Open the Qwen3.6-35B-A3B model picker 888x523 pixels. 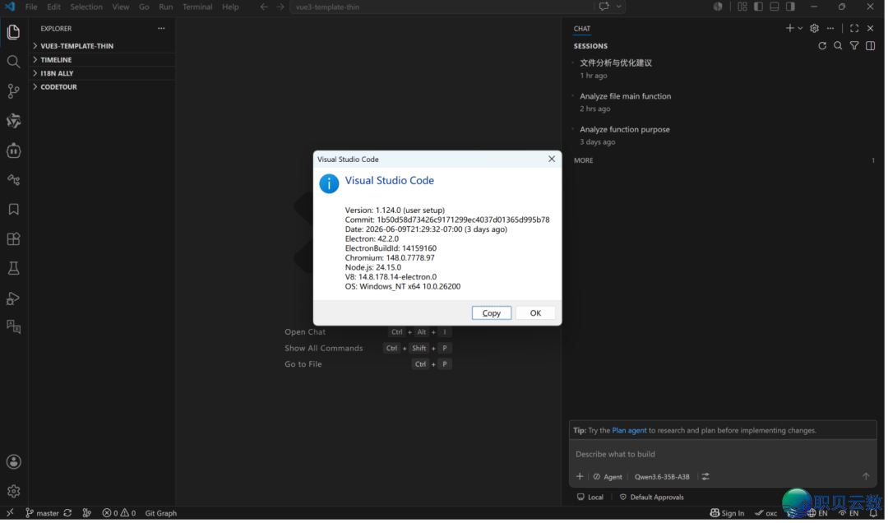pyautogui.click(x=664, y=479)
